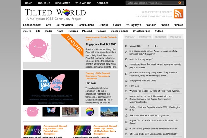Switch to the Comments tab
207x138 pixels.
[145, 37]
